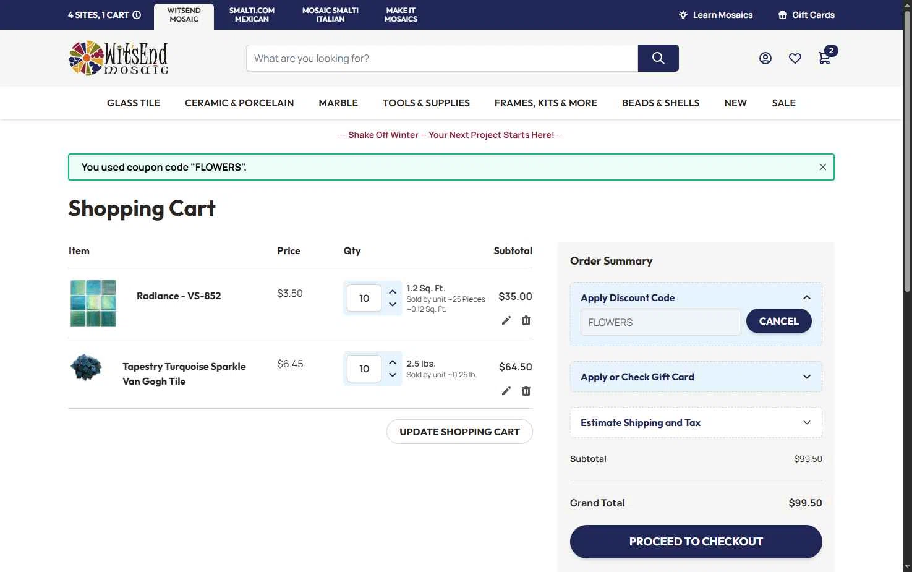
Task: Decrease Tapestry Turquoise Sparkle quantity
Action: pyautogui.click(x=393, y=375)
